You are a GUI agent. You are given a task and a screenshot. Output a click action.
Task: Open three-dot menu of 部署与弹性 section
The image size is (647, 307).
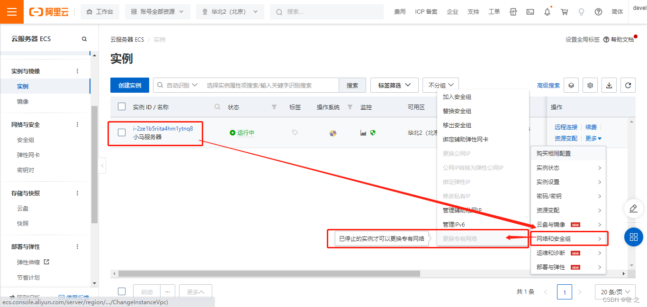pos(78,246)
